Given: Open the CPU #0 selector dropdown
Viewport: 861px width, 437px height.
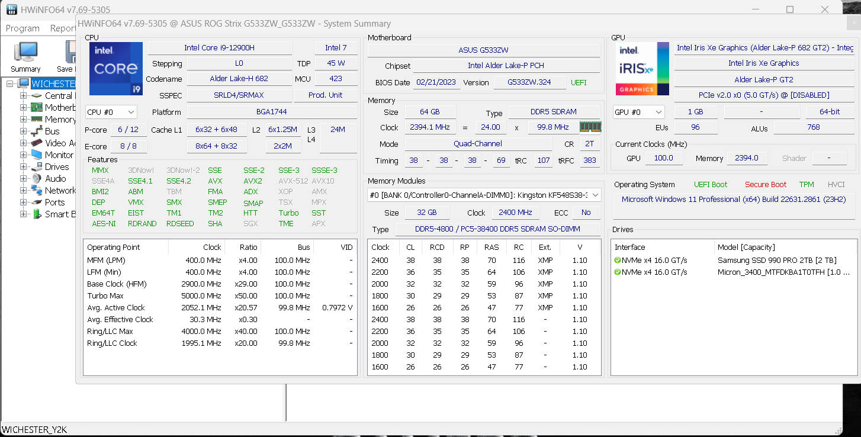Looking at the screenshot, I should pos(111,112).
